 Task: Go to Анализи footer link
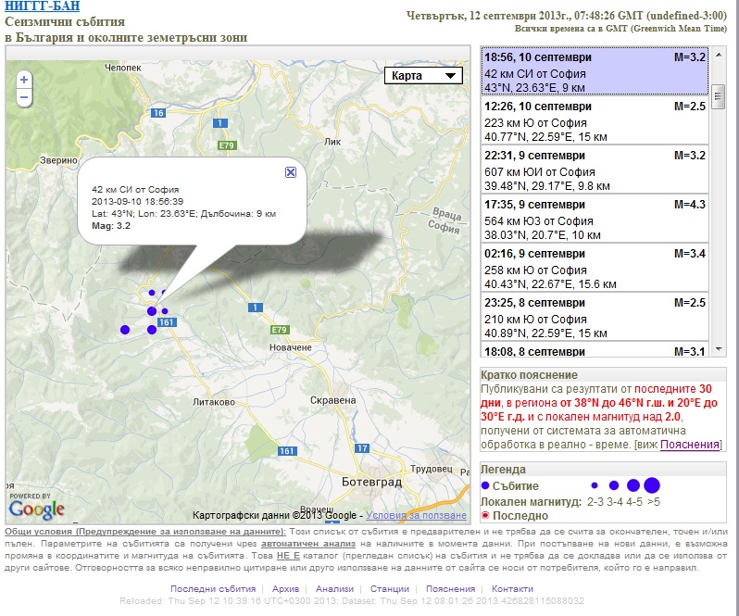pos(334,588)
